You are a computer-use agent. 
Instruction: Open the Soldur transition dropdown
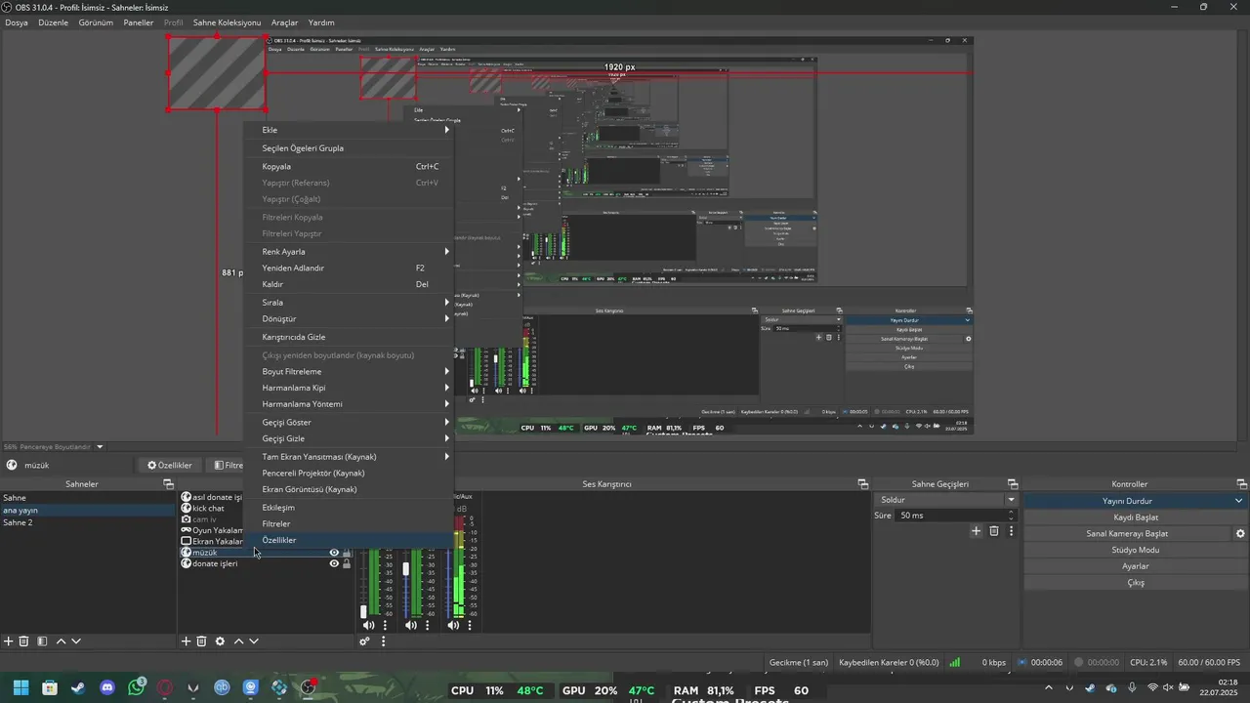(947, 500)
